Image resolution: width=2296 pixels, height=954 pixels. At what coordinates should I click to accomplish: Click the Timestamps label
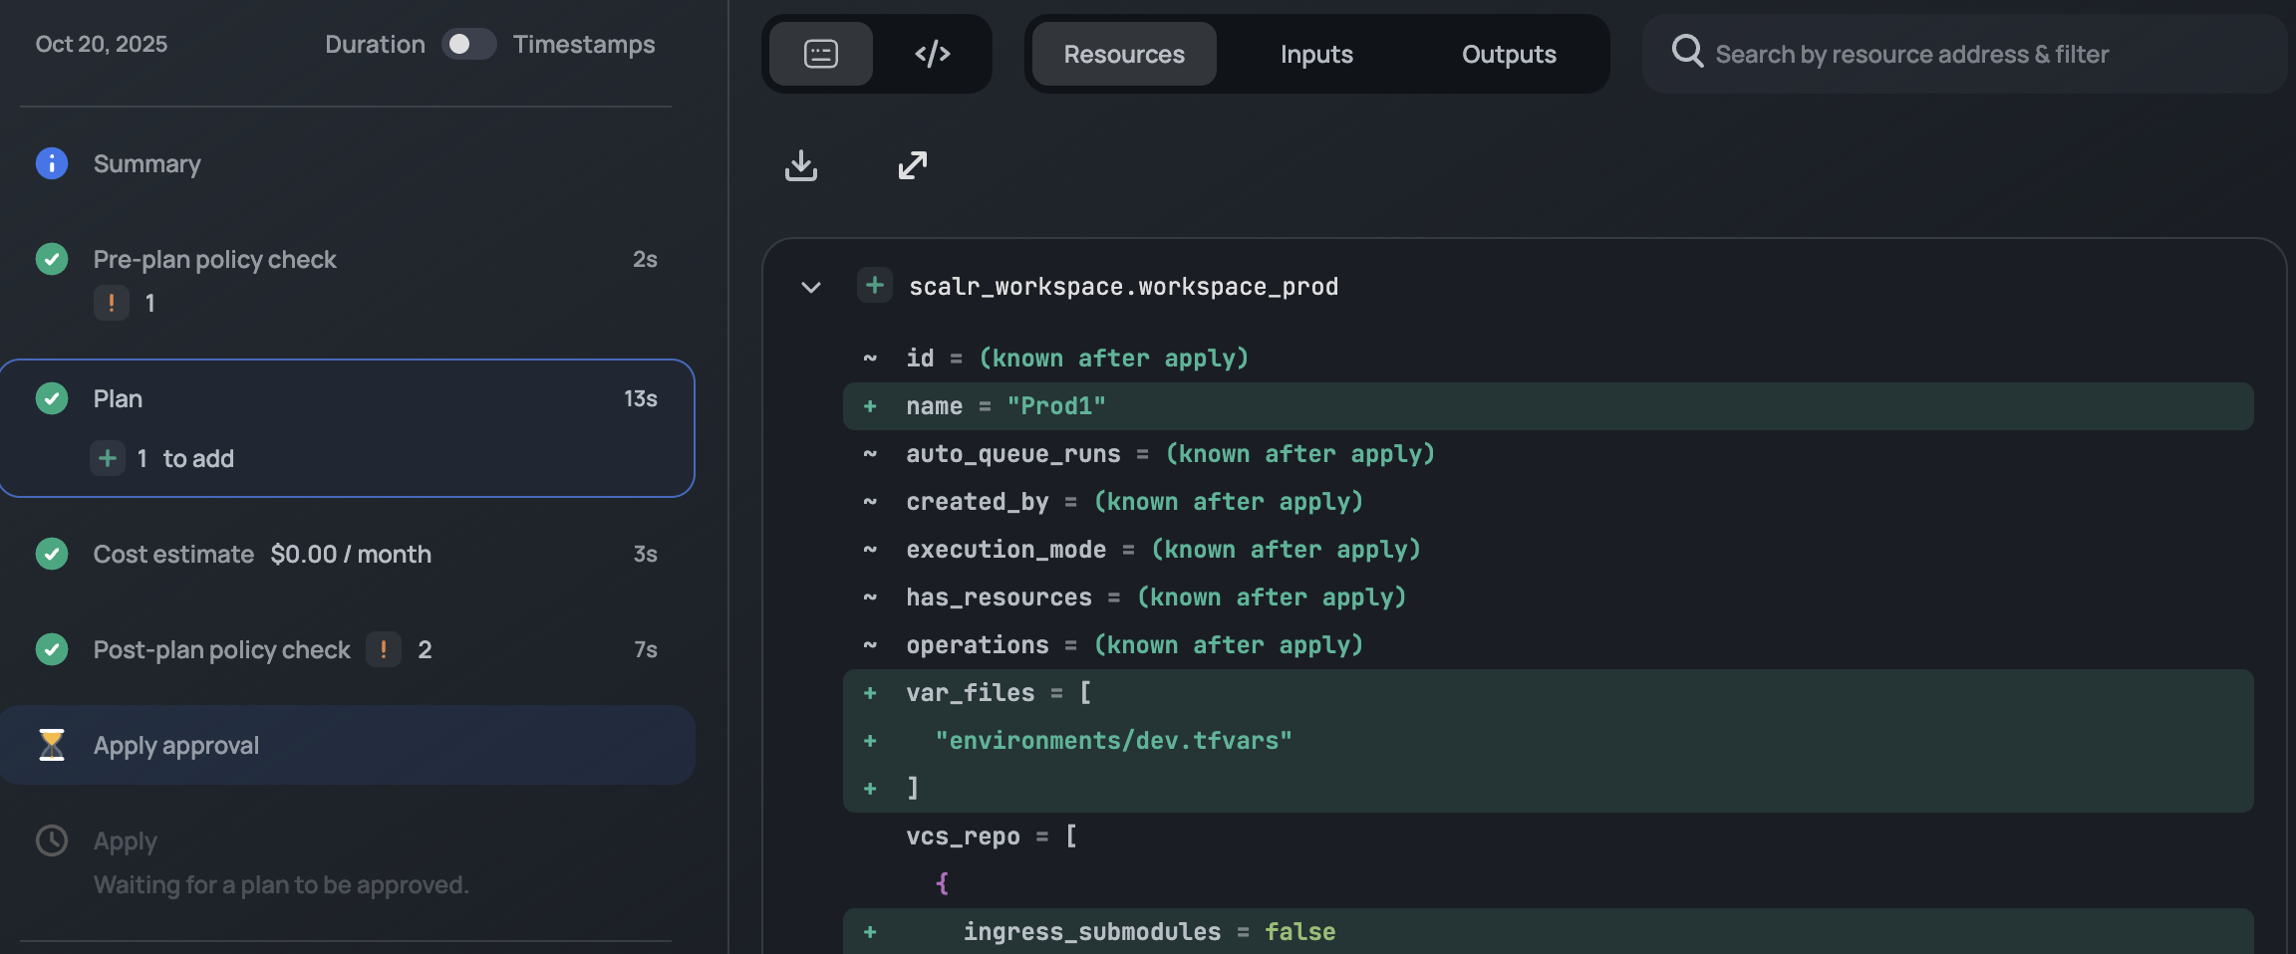click(x=584, y=44)
